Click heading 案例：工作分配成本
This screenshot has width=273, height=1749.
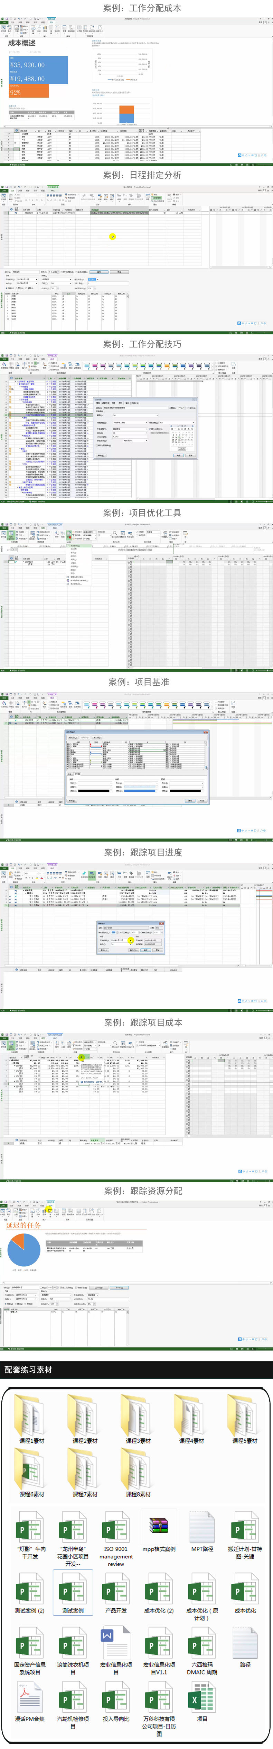click(x=142, y=8)
